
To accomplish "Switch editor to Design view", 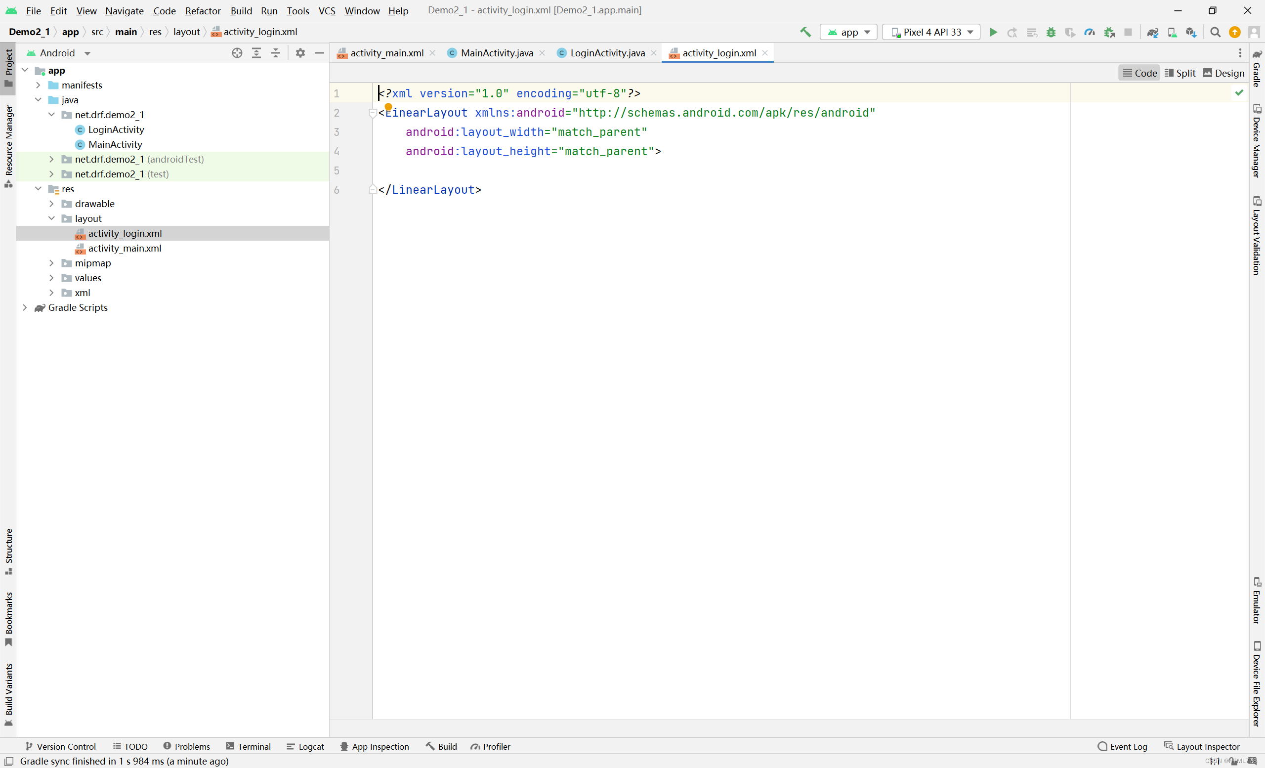I will 1224,73.
